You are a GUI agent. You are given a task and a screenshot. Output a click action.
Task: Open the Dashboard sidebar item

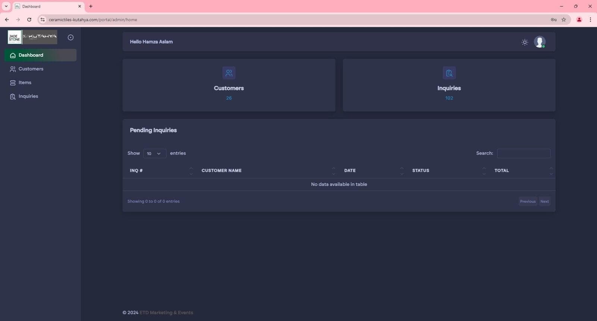pos(40,55)
